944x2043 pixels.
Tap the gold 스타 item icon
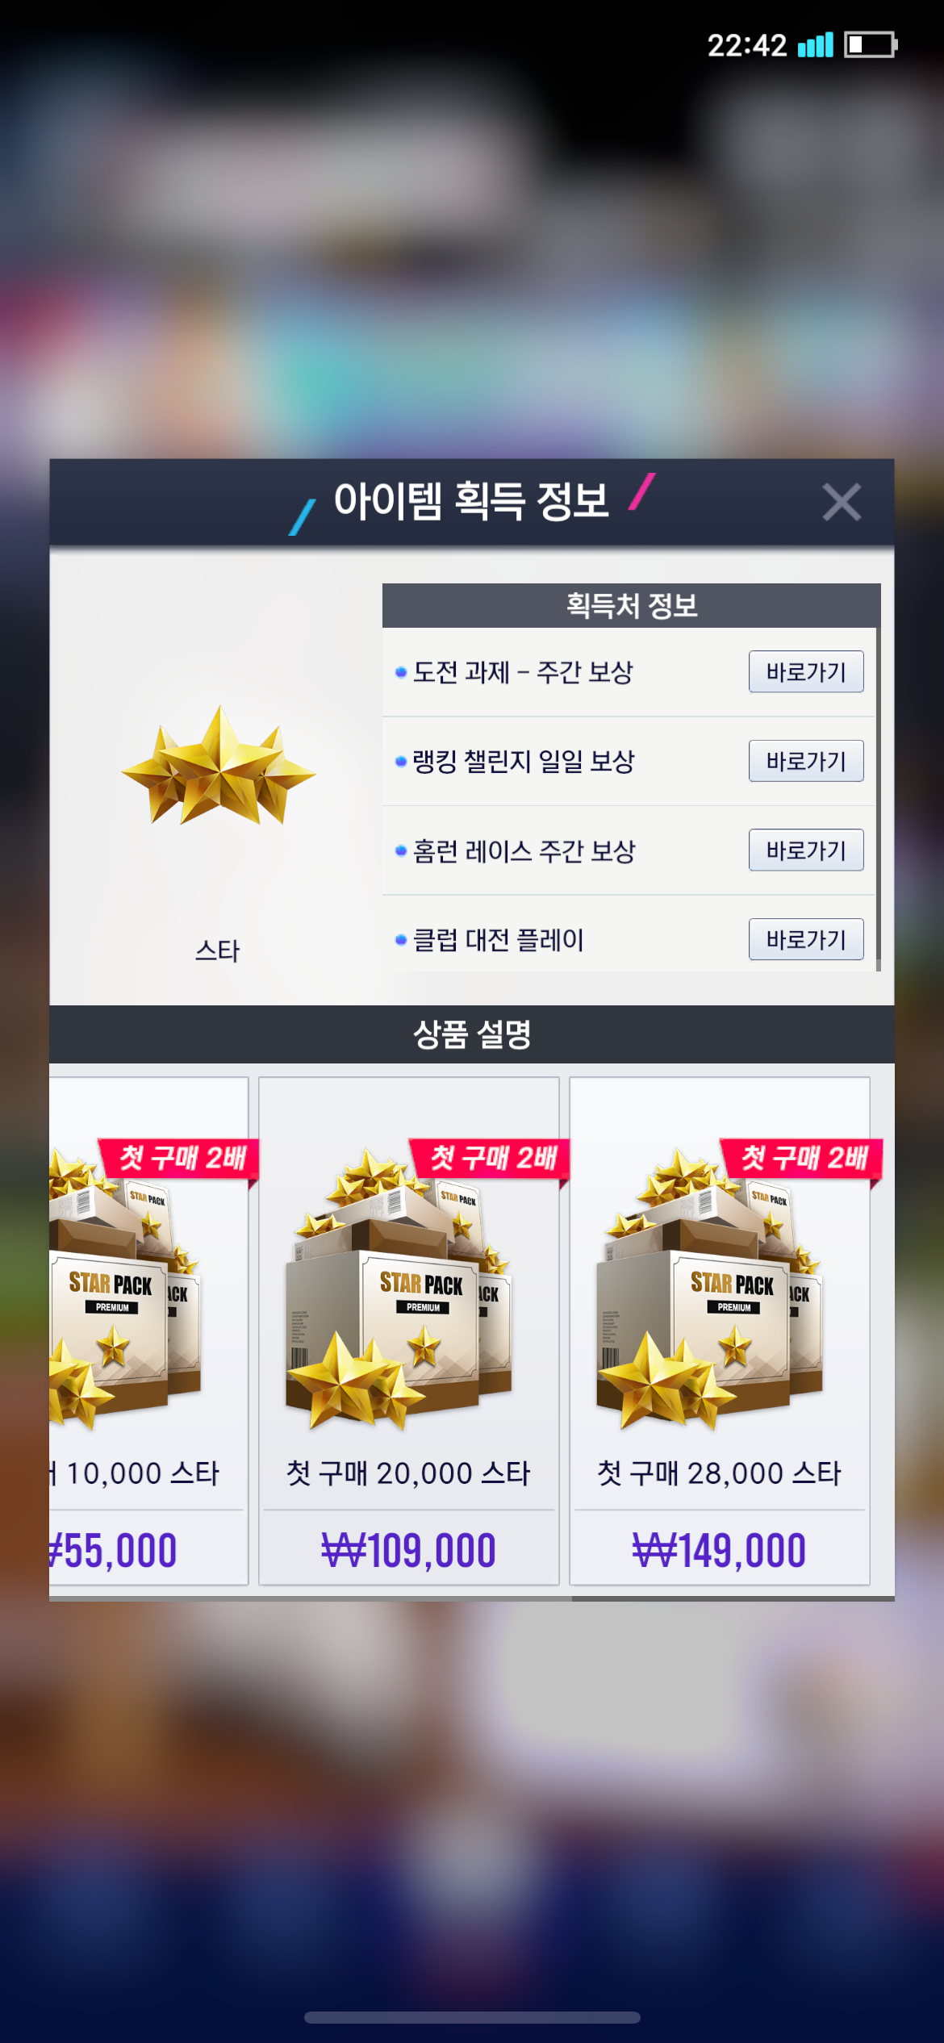click(218, 766)
